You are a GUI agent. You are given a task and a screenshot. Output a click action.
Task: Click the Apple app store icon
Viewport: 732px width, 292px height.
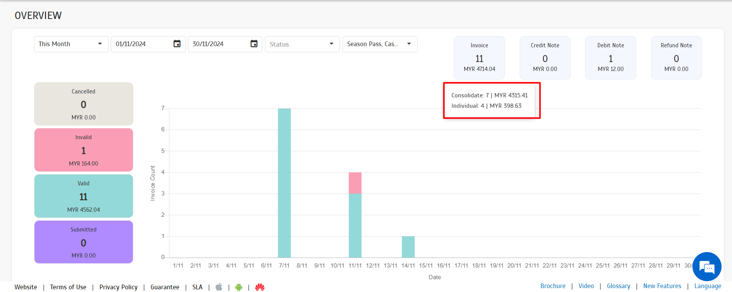tap(219, 287)
